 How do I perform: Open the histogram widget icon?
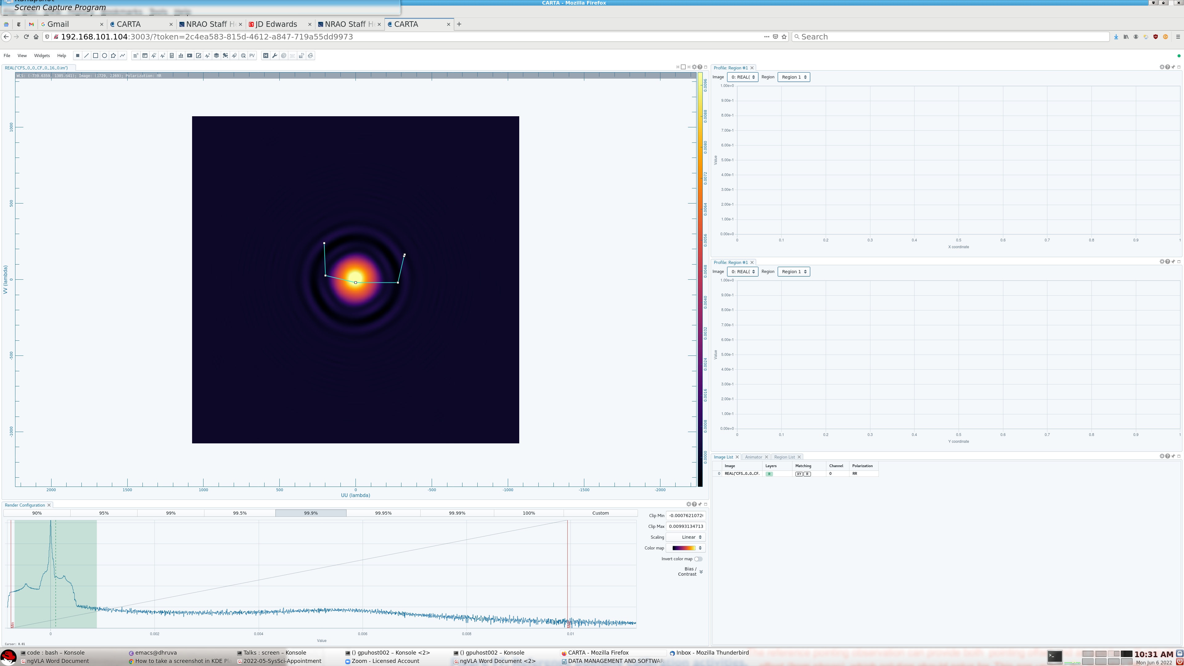181,55
